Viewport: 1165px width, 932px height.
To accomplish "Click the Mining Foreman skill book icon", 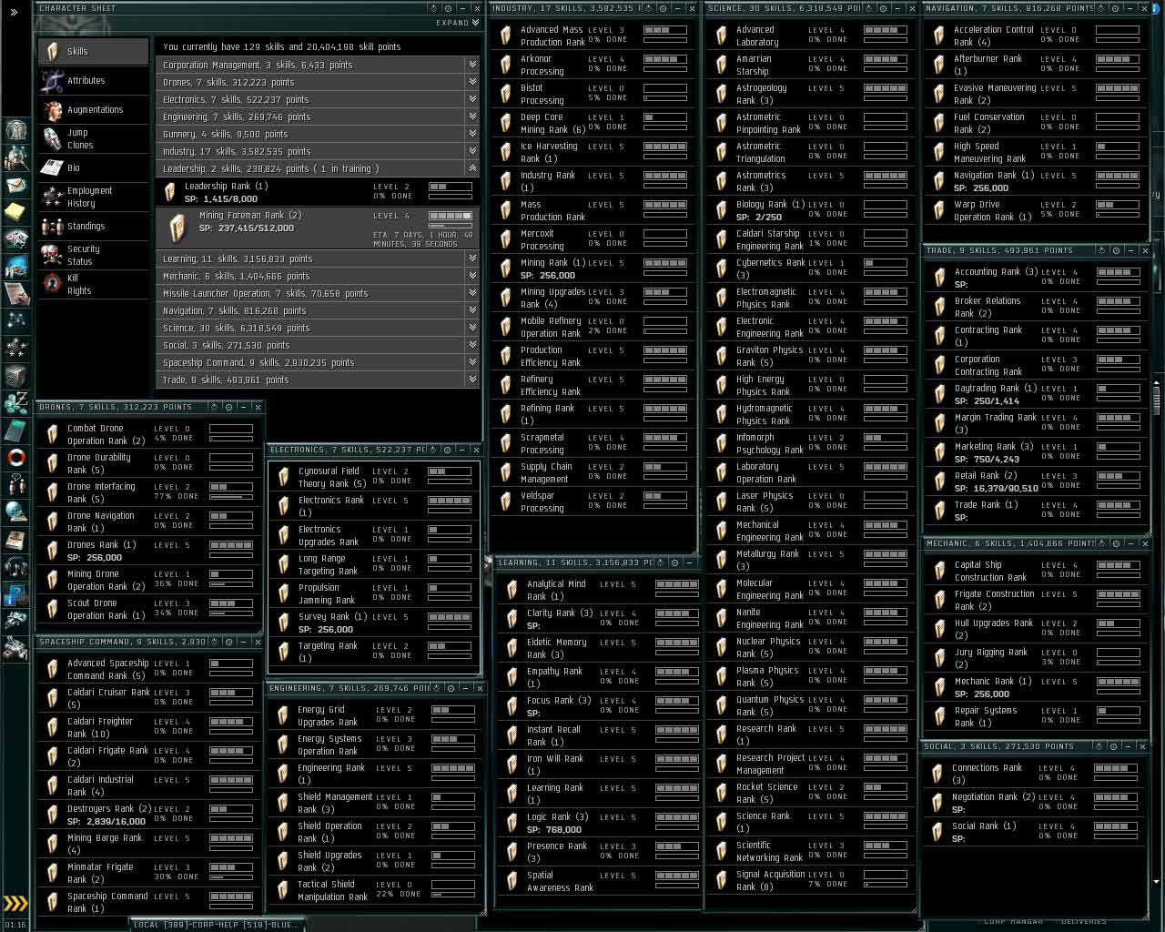I will coord(177,228).
